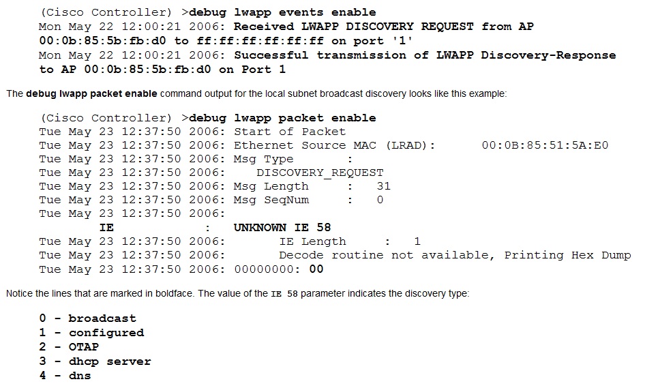
Task: Click the 'Start of Packet' line
Action: (x=192, y=132)
